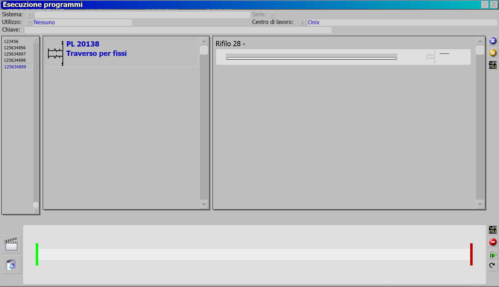
Task: Click down arrow of the profile panel scrollbar
Action: coord(204,204)
